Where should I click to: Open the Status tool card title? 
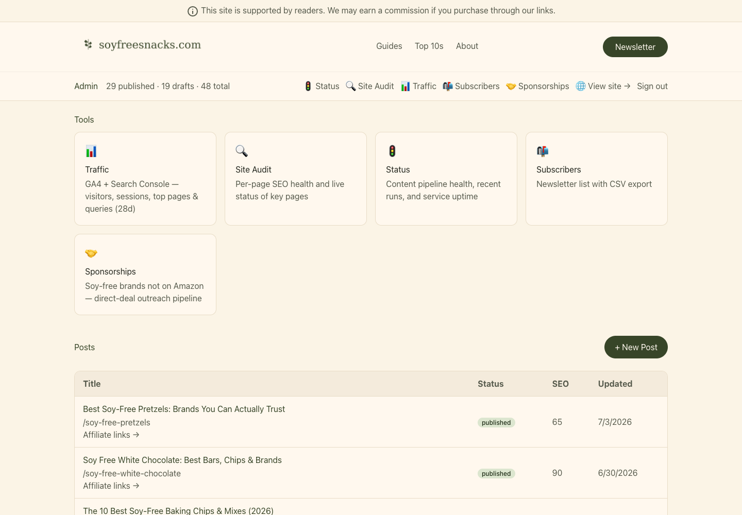pyautogui.click(x=398, y=169)
